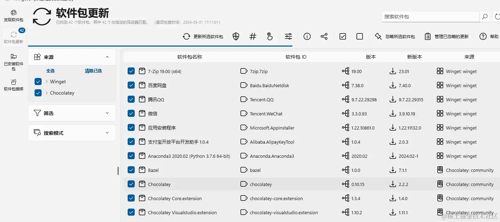Click the Chocolatey source icon in Bazel row

[x=440, y=170]
